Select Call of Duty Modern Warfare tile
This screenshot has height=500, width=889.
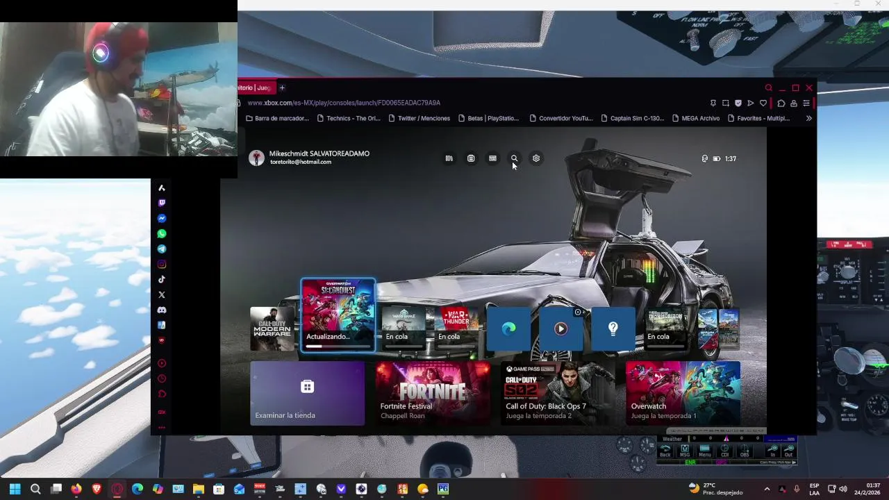point(272,328)
